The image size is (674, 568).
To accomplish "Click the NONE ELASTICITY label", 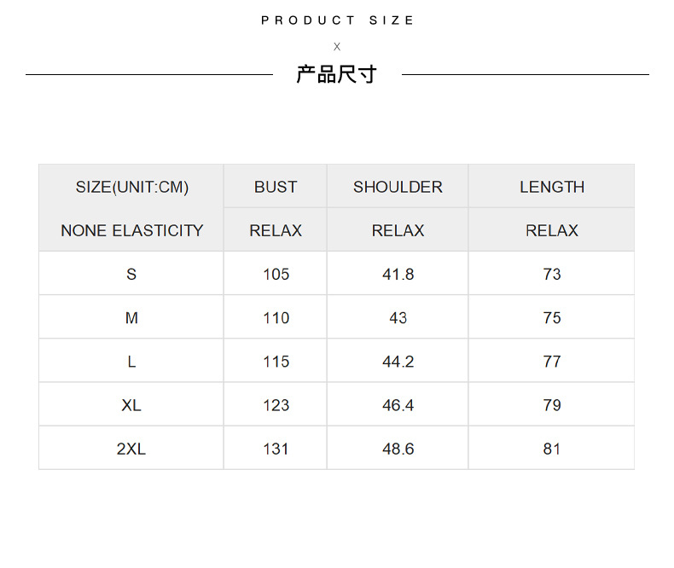I will click(131, 230).
